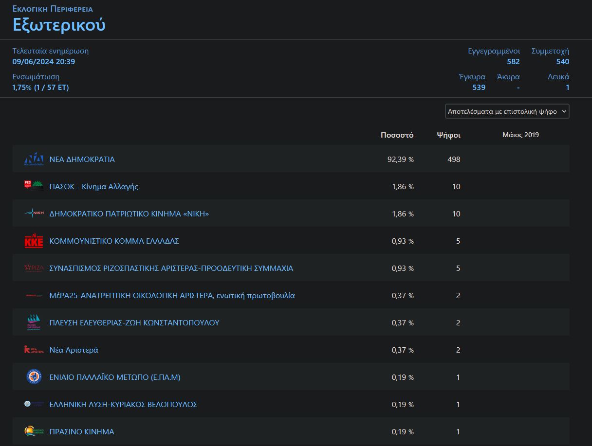Click the date 09/06/2024 20:39
592x446 pixels.
(44, 62)
